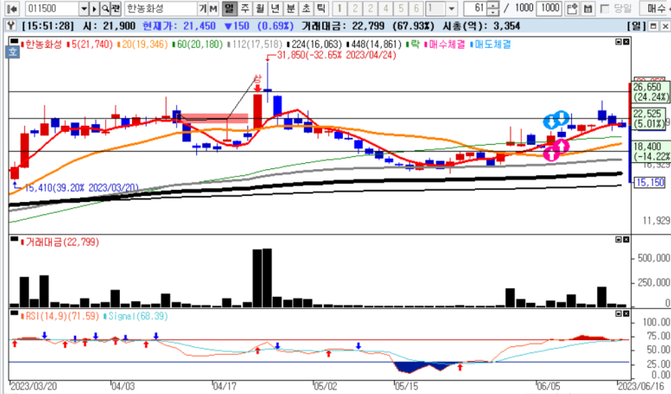Click the 15,150 blue price label
Image resolution: width=671 pixels, height=394 pixels.
[x=649, y=182]
